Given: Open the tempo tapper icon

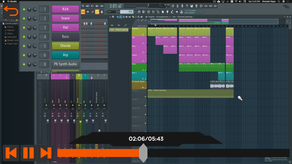Looking at the screenshot, I should tap(172, 12).
